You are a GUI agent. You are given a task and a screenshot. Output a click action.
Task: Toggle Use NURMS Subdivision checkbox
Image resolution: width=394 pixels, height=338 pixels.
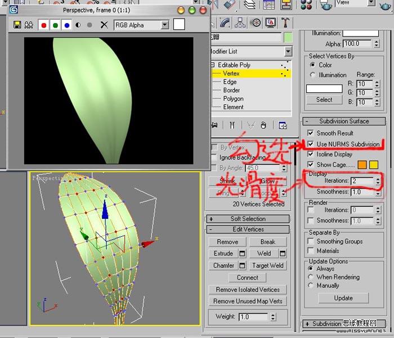click(311, 144)
